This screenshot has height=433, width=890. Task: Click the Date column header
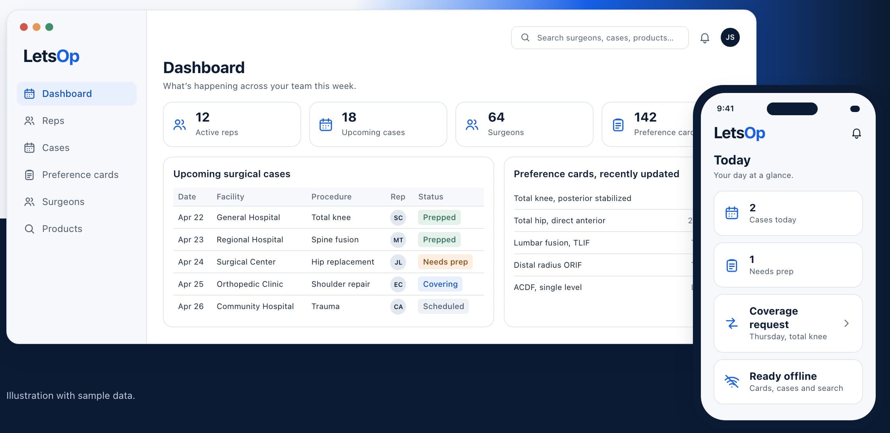pyautogui.click(x=187, y=197)
